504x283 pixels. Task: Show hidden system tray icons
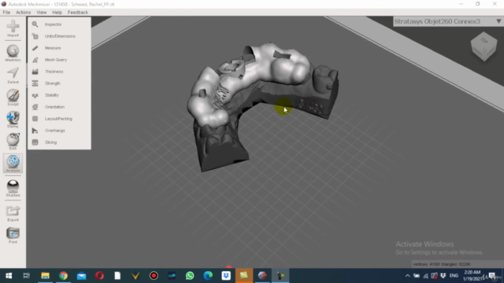pos(408,276)
